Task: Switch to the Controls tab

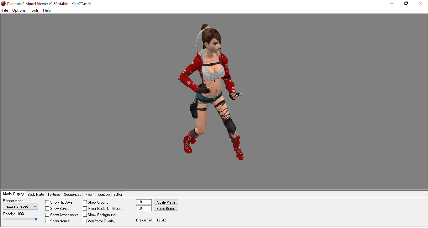Action: 104,195
